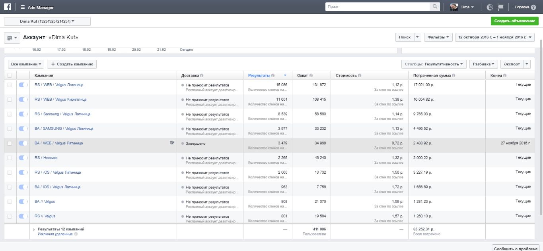Image resolution: width=543 pixels, height=251 pixels.
Task: Open the Dima user menu arrow
Action: coord(472,7)
